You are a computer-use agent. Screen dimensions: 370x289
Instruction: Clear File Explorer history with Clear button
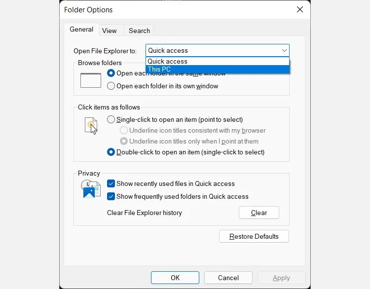pos(259,213)
